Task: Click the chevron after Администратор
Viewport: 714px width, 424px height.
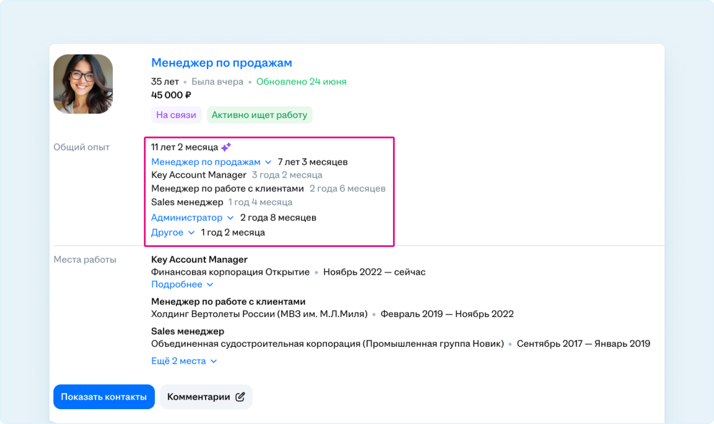Action: pyautogui.click(x=231, y=218)
